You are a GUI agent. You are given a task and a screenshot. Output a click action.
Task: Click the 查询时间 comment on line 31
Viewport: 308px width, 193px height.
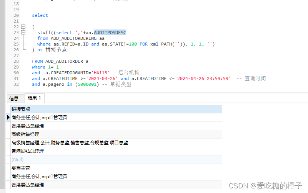(255, 79)
